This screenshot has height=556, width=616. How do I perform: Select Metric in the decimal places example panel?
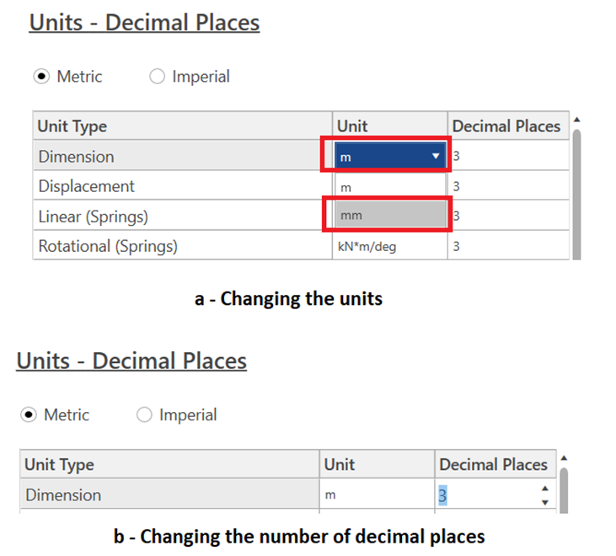click(28, 415)
